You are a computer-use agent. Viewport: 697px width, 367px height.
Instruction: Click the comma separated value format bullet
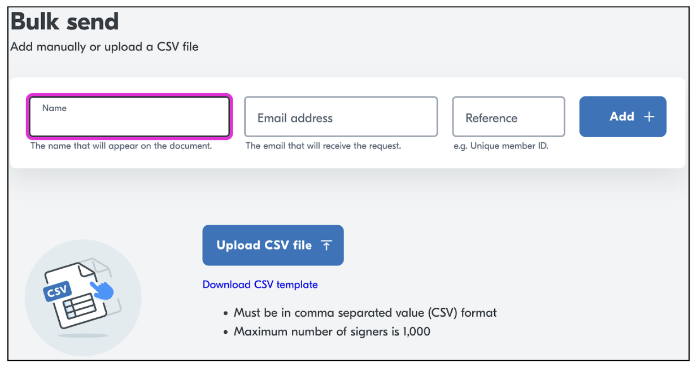coord(365,313)
